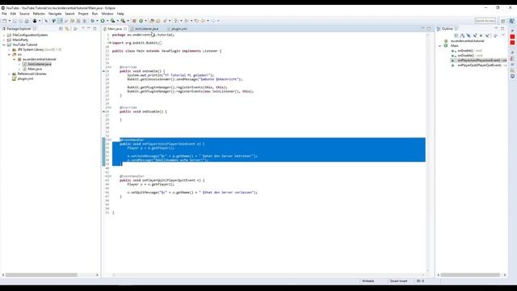Open the Refactor menu
The image size is (517, 291).
click(39, 14)
